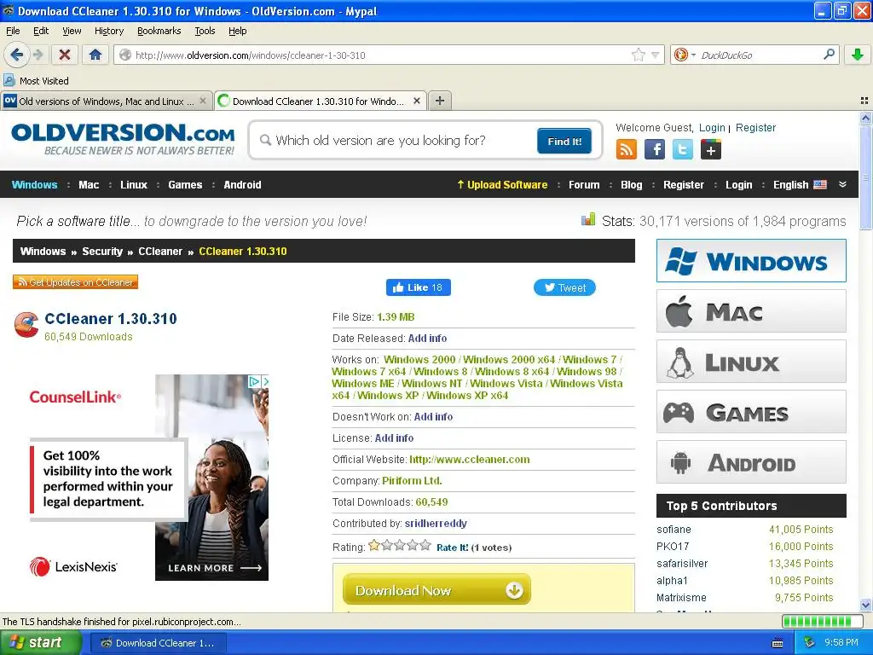This screenshot has width=873, height=655.
Task: Stop page loading with red X
Action: 65,55
